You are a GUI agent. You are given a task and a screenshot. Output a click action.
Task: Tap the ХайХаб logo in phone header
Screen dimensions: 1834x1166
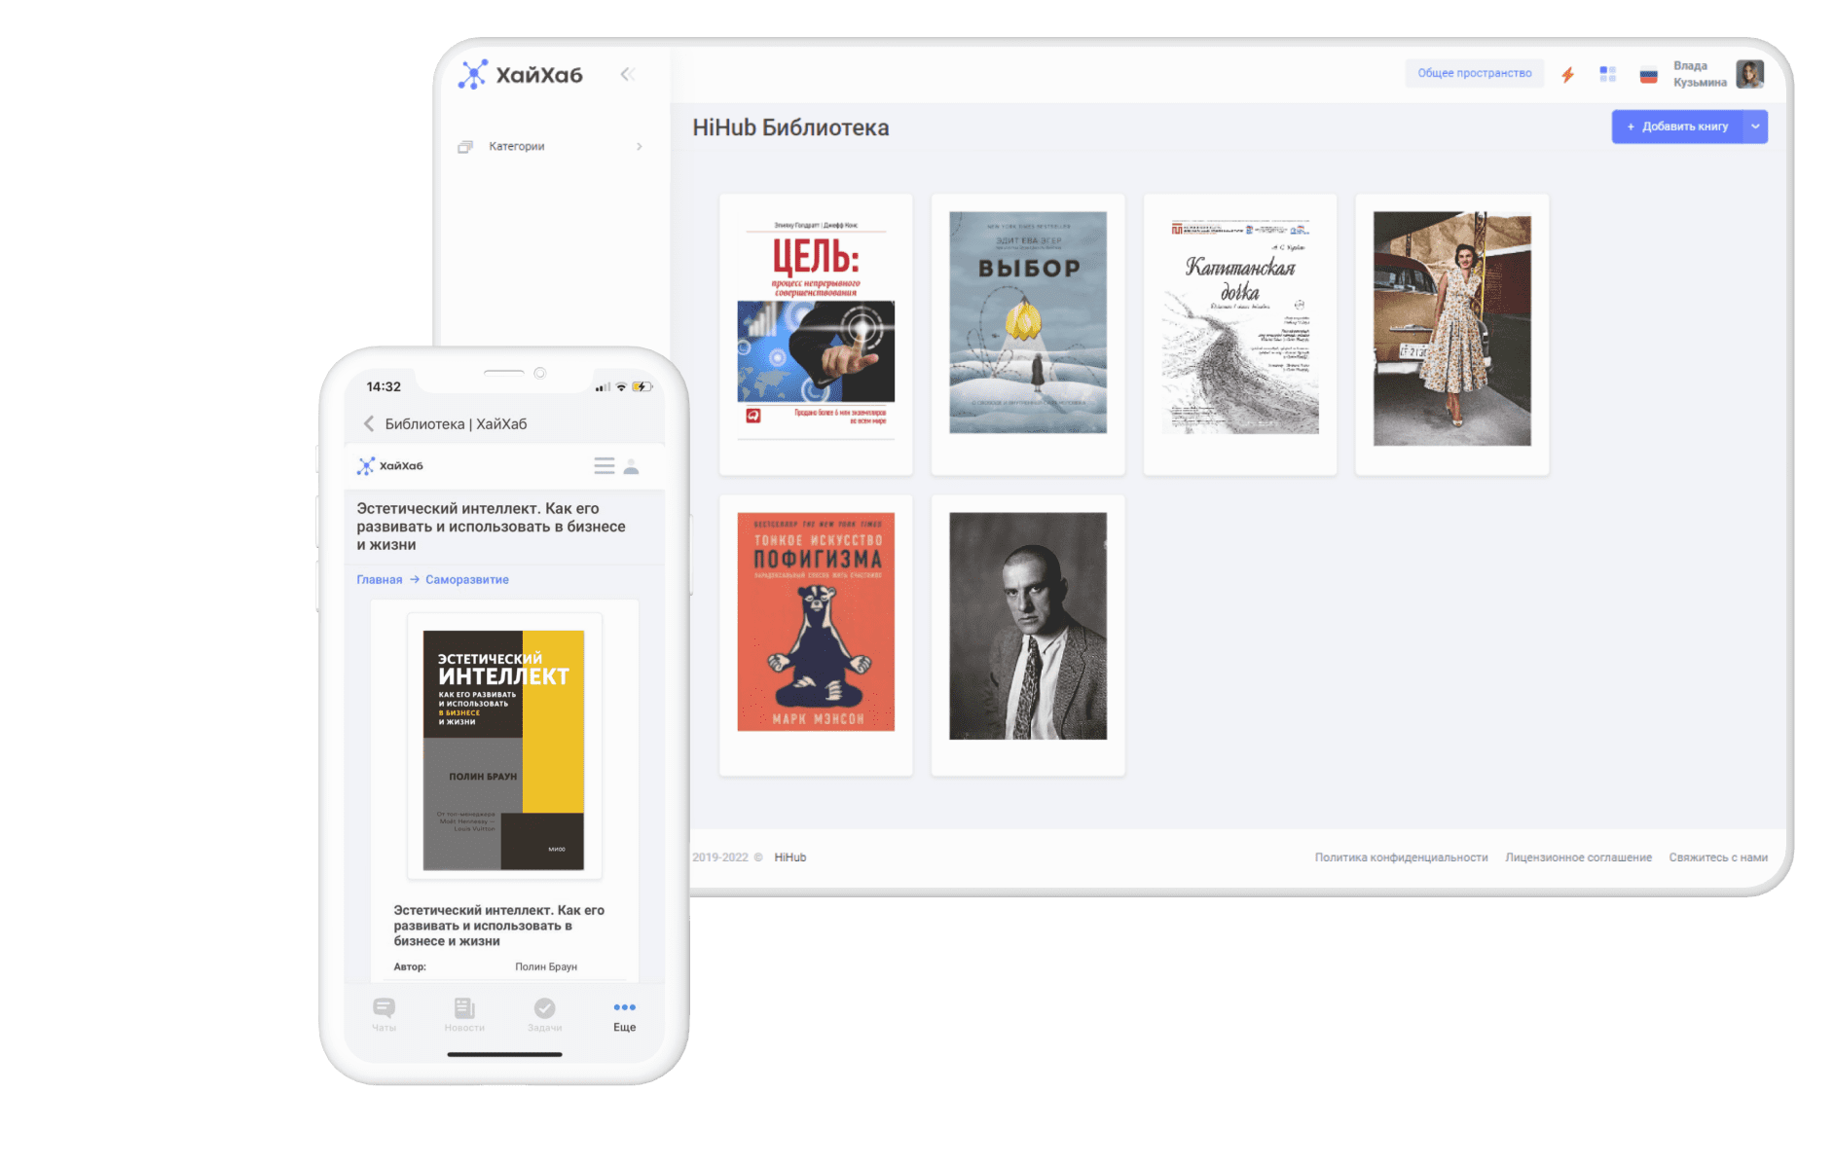[390, 466]
